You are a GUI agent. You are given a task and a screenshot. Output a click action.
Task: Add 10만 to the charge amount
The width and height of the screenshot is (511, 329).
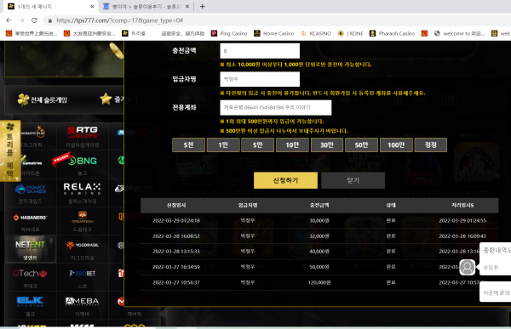click(x=292, y=145)
